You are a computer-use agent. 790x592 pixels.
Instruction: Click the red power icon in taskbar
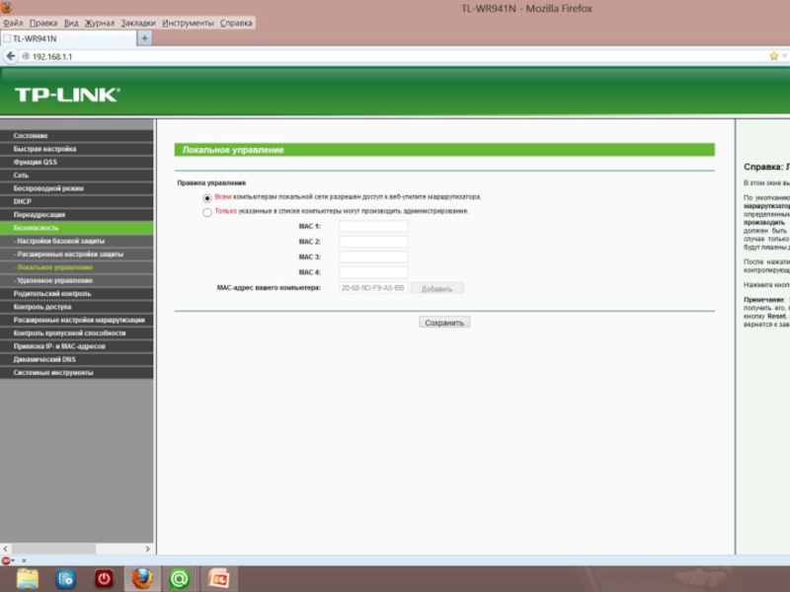coord(104,578)
